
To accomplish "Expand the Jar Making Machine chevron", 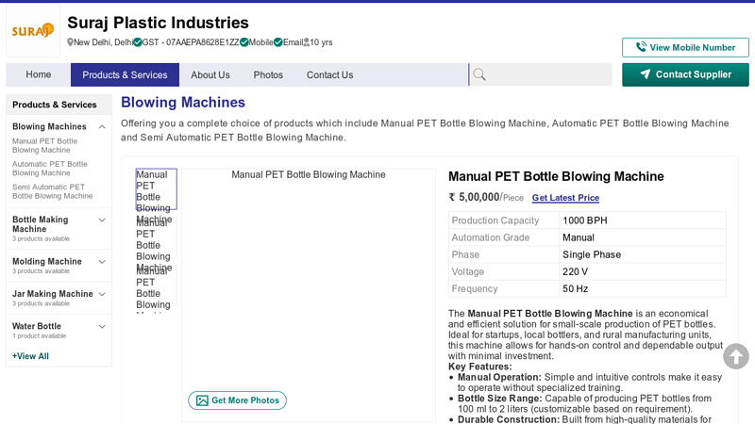I will coord(102,294).
